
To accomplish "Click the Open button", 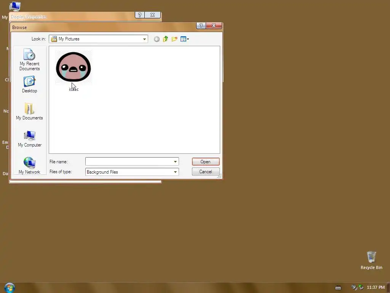I will [x=206, y=162].
